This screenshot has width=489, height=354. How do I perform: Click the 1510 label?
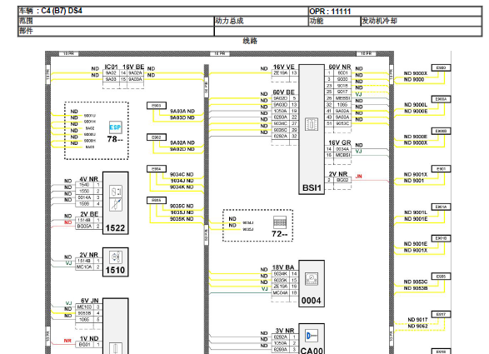pos(116,271)
